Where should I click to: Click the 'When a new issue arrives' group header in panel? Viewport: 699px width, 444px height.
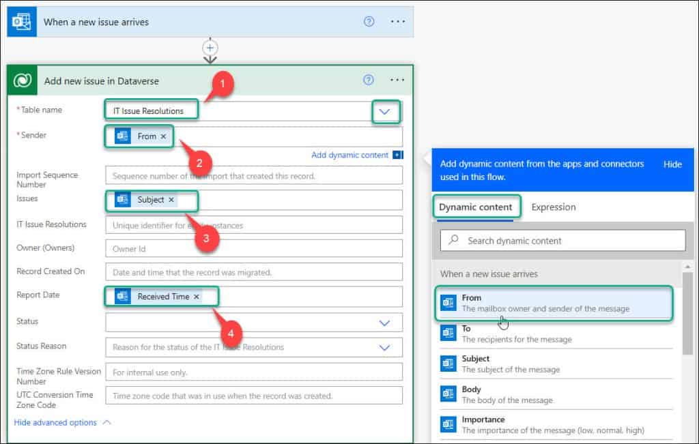(489, 274)
